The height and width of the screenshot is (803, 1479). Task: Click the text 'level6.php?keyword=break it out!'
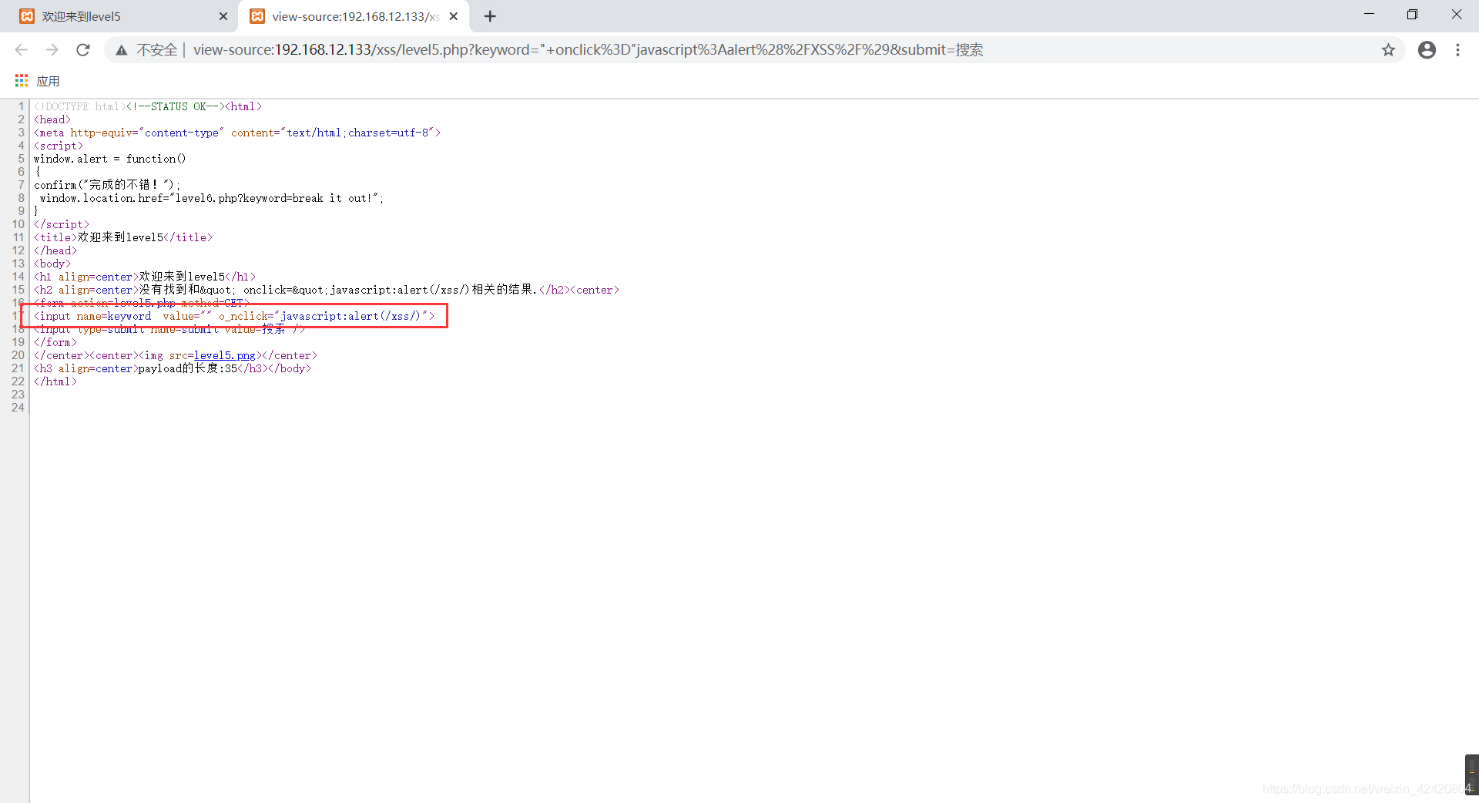point(273,199)
